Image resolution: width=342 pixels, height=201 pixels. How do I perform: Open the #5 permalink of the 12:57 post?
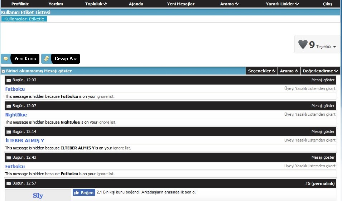point(320,183)
